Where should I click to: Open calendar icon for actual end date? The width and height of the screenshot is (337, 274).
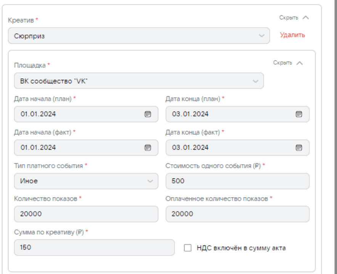(299, 148)
